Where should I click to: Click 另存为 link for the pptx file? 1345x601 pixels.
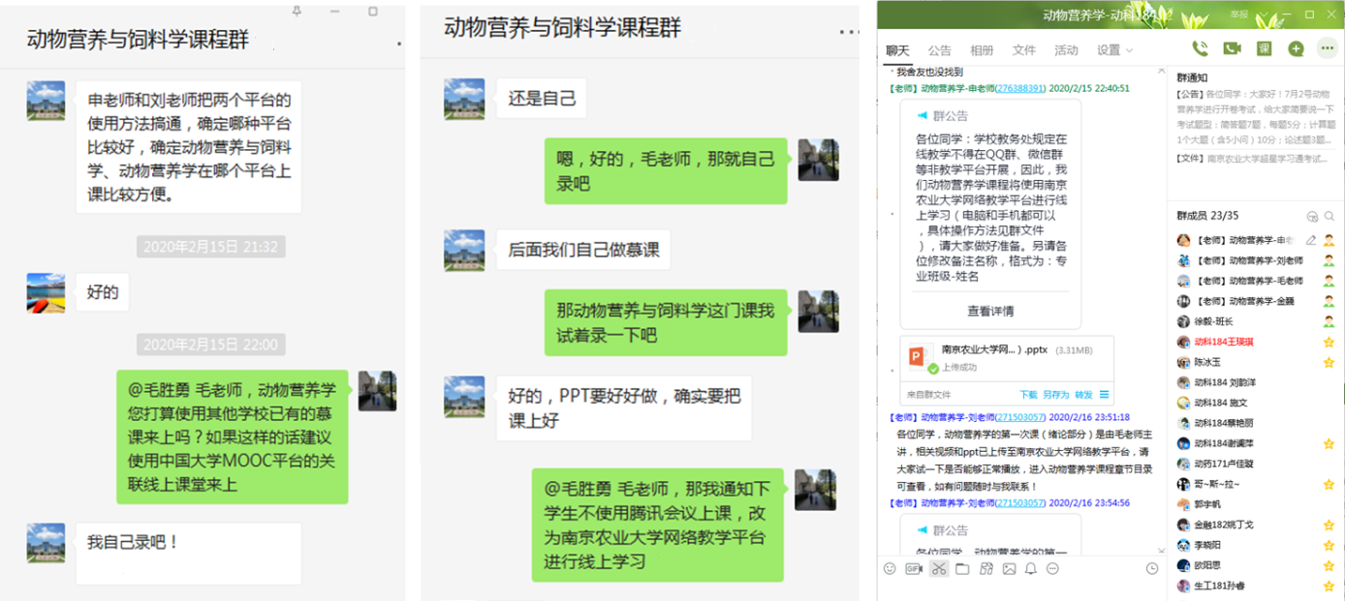click(x=1055, y=395)
